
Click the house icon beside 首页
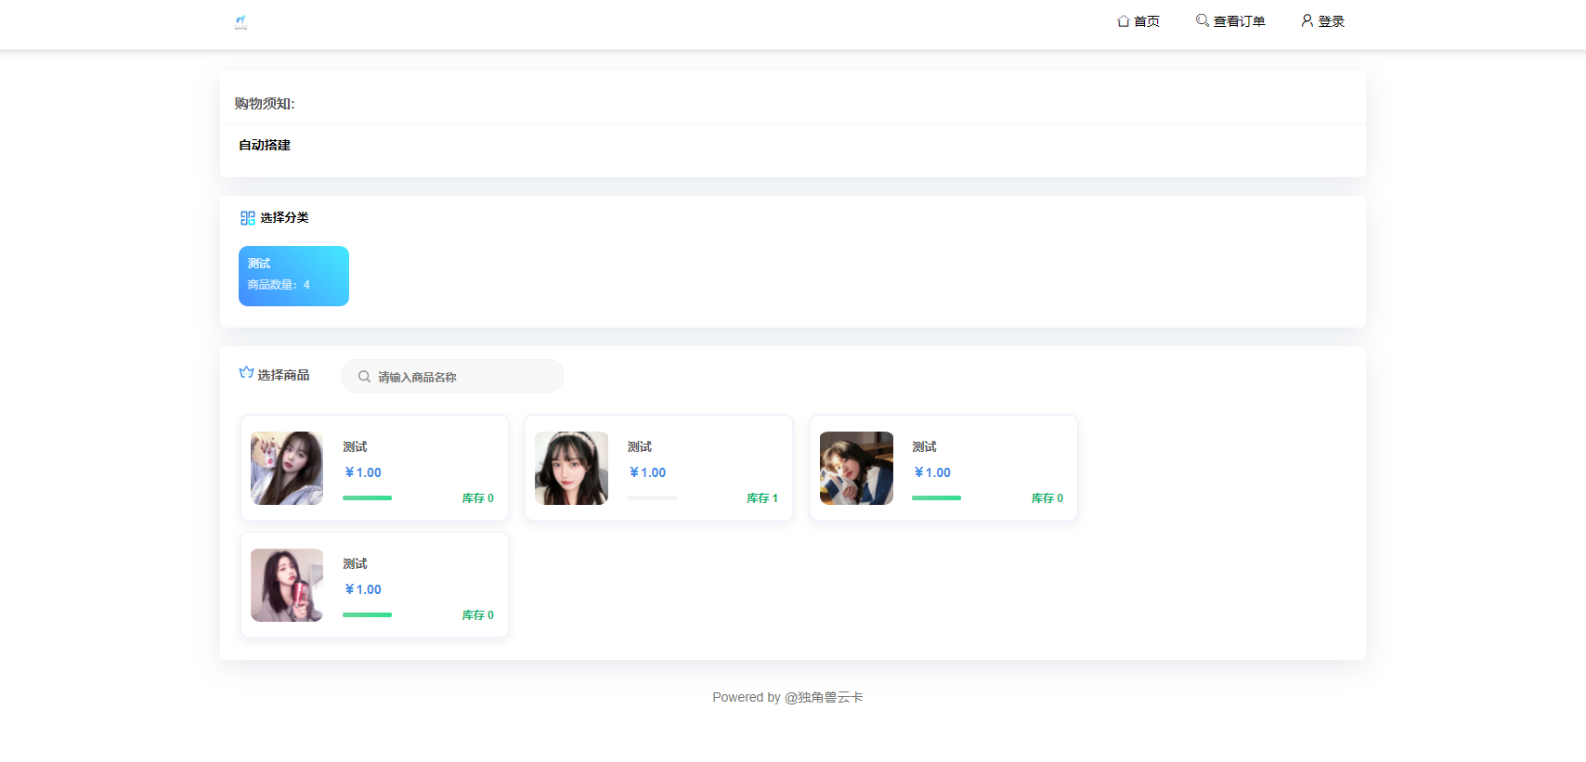[1123, 21]
